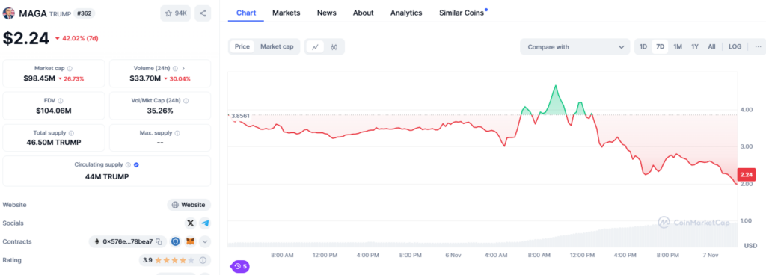The image size is (766, 275).
Task: Click Circulating supply info icon
Action: tap(128, 165)
